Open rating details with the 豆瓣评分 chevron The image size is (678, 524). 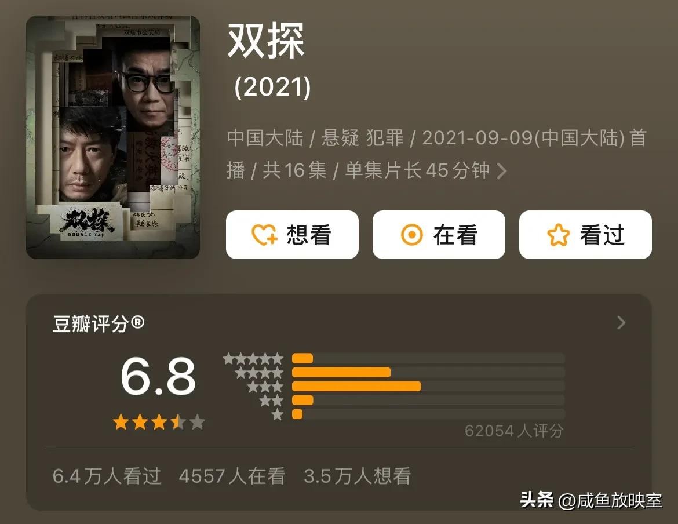tap(621, 322)
